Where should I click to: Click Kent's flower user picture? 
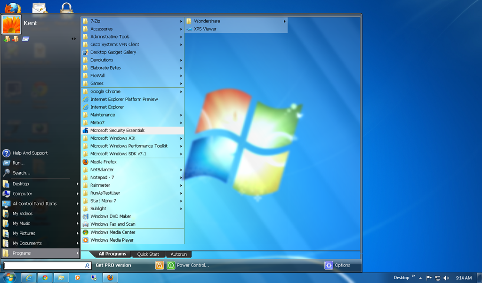(x=11, y=24)
